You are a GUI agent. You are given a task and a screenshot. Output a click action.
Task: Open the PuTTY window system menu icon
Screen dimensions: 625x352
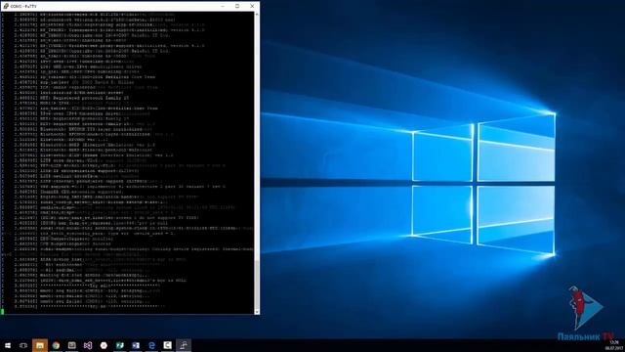tap(6, 6)
